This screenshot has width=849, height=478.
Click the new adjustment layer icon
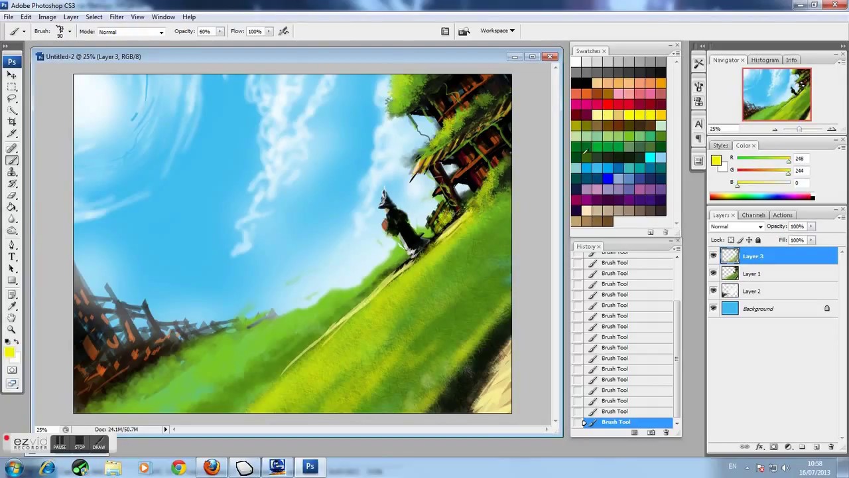(788, 447)
